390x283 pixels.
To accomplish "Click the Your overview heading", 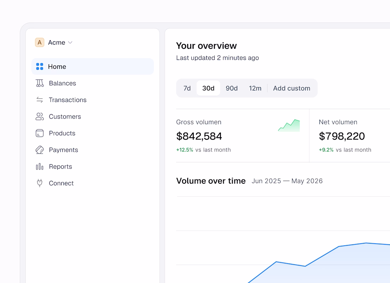I will (206, 46).
